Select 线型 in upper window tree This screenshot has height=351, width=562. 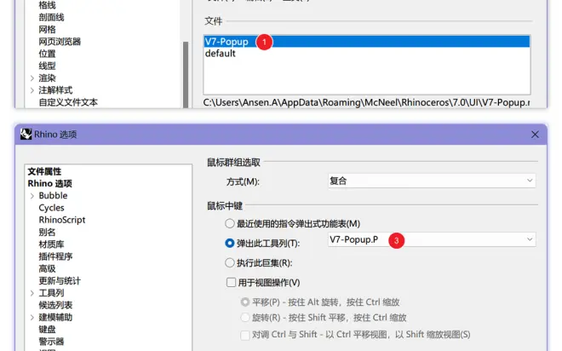[47, 66]
